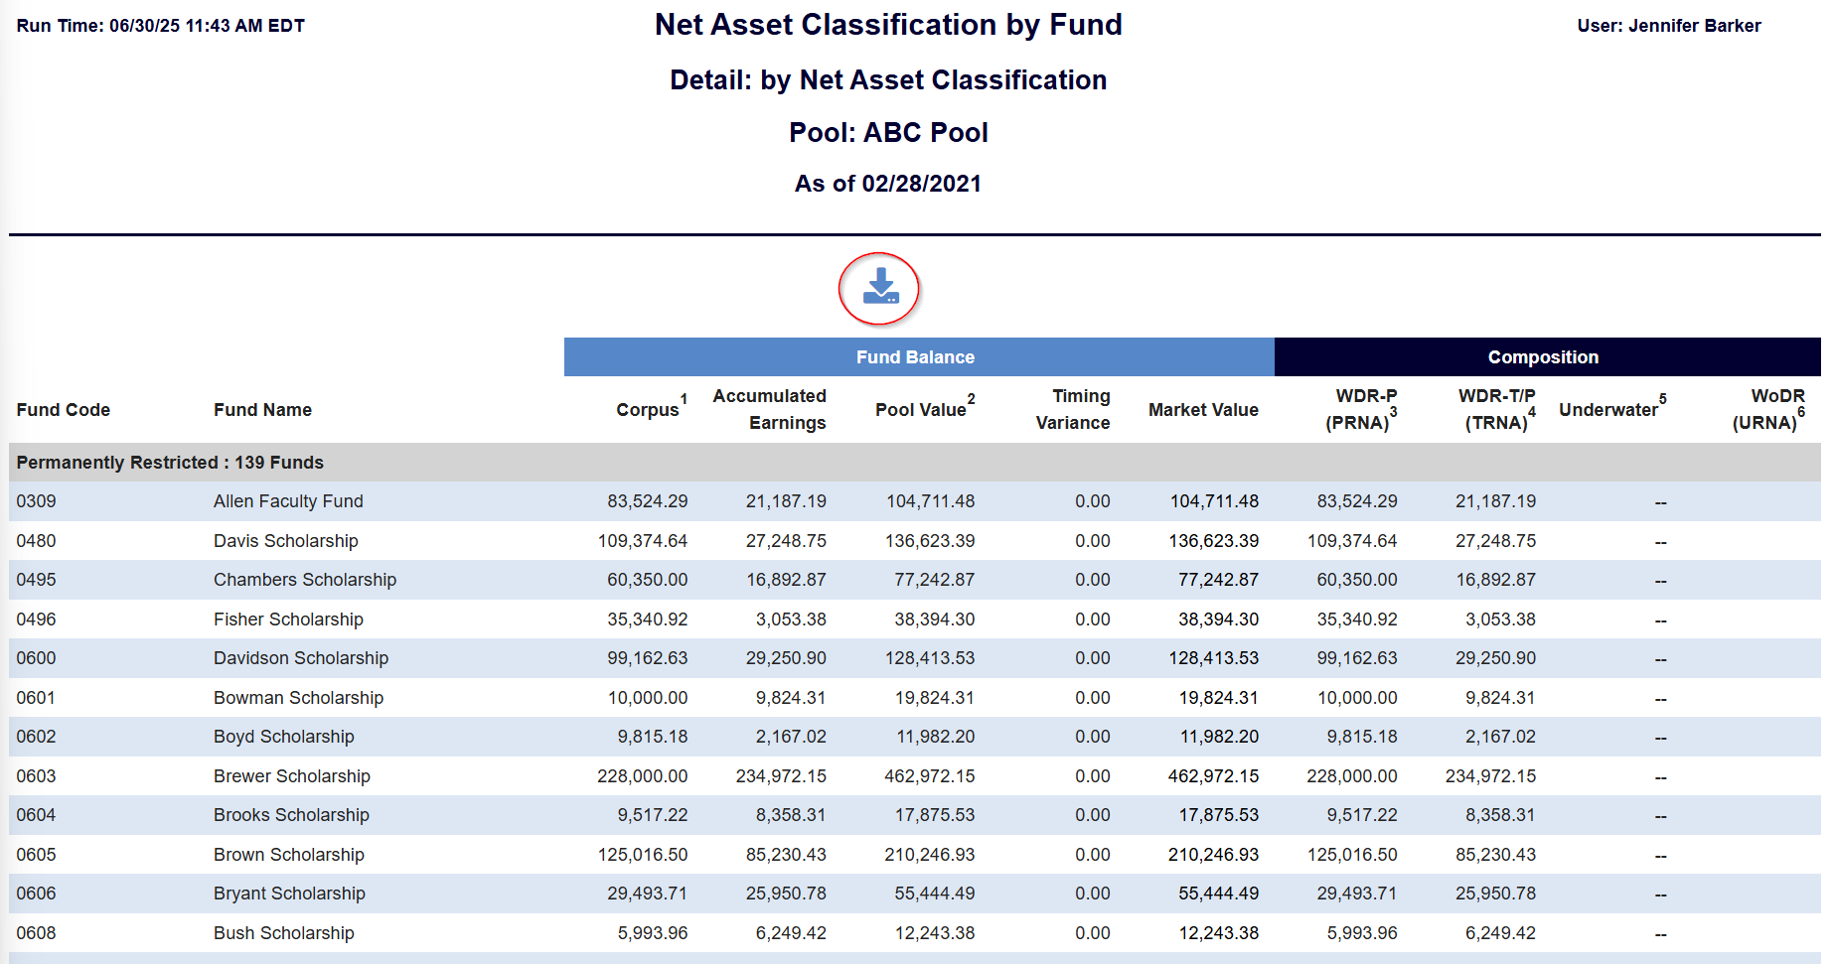
Task: Click the Fund Name column header
Action: click(x=262, y=410)
